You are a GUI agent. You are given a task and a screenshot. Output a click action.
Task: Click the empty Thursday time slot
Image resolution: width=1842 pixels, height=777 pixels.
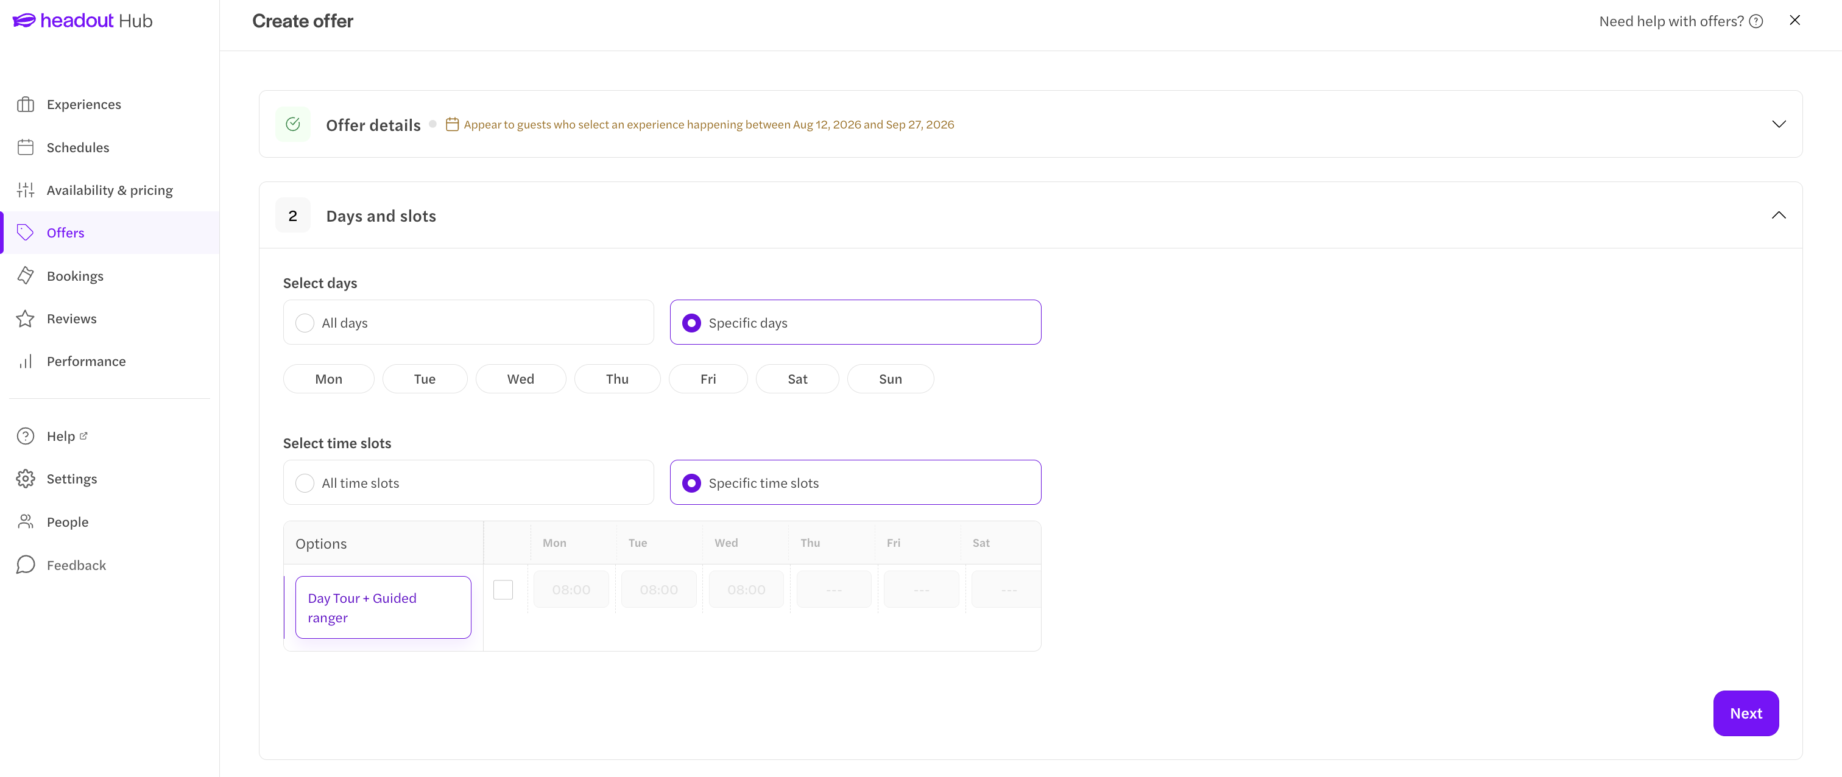tap(834, 589)
